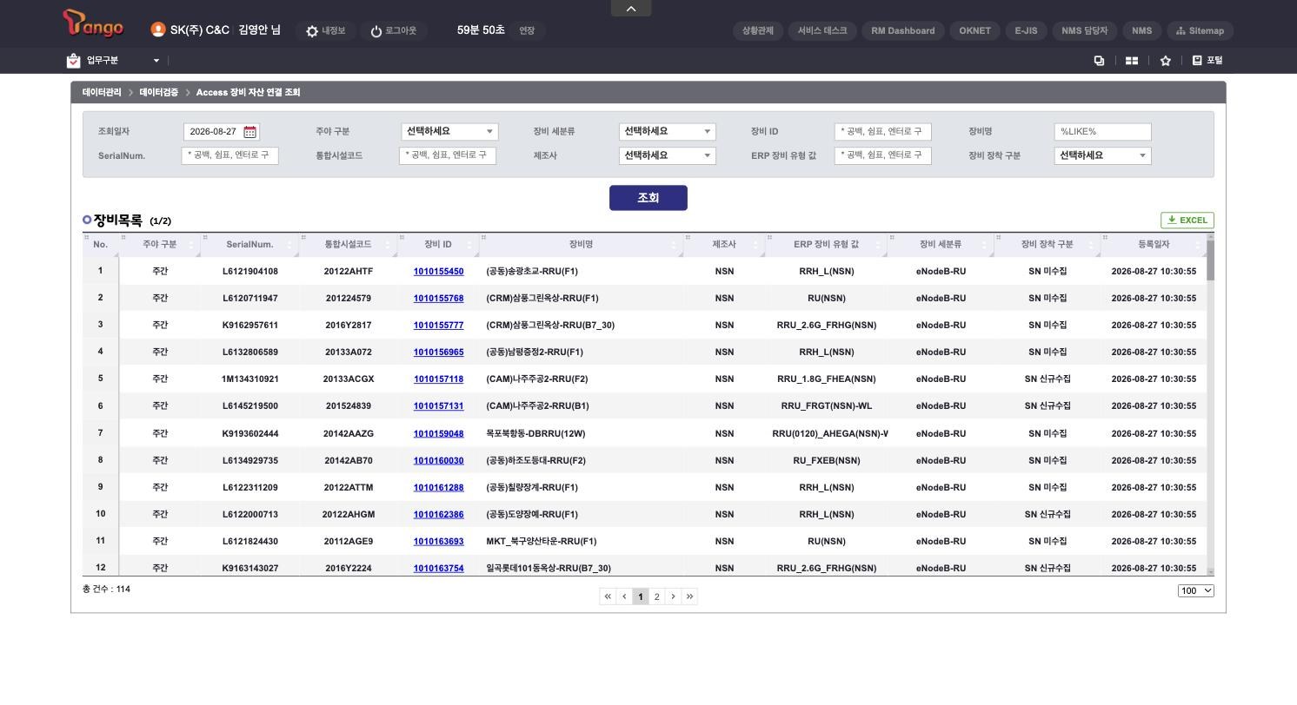The width and height of the screenshot is (1297, 705).
Task: Click the 데이터검증 breadcrumb
Action: coord(158,93)
